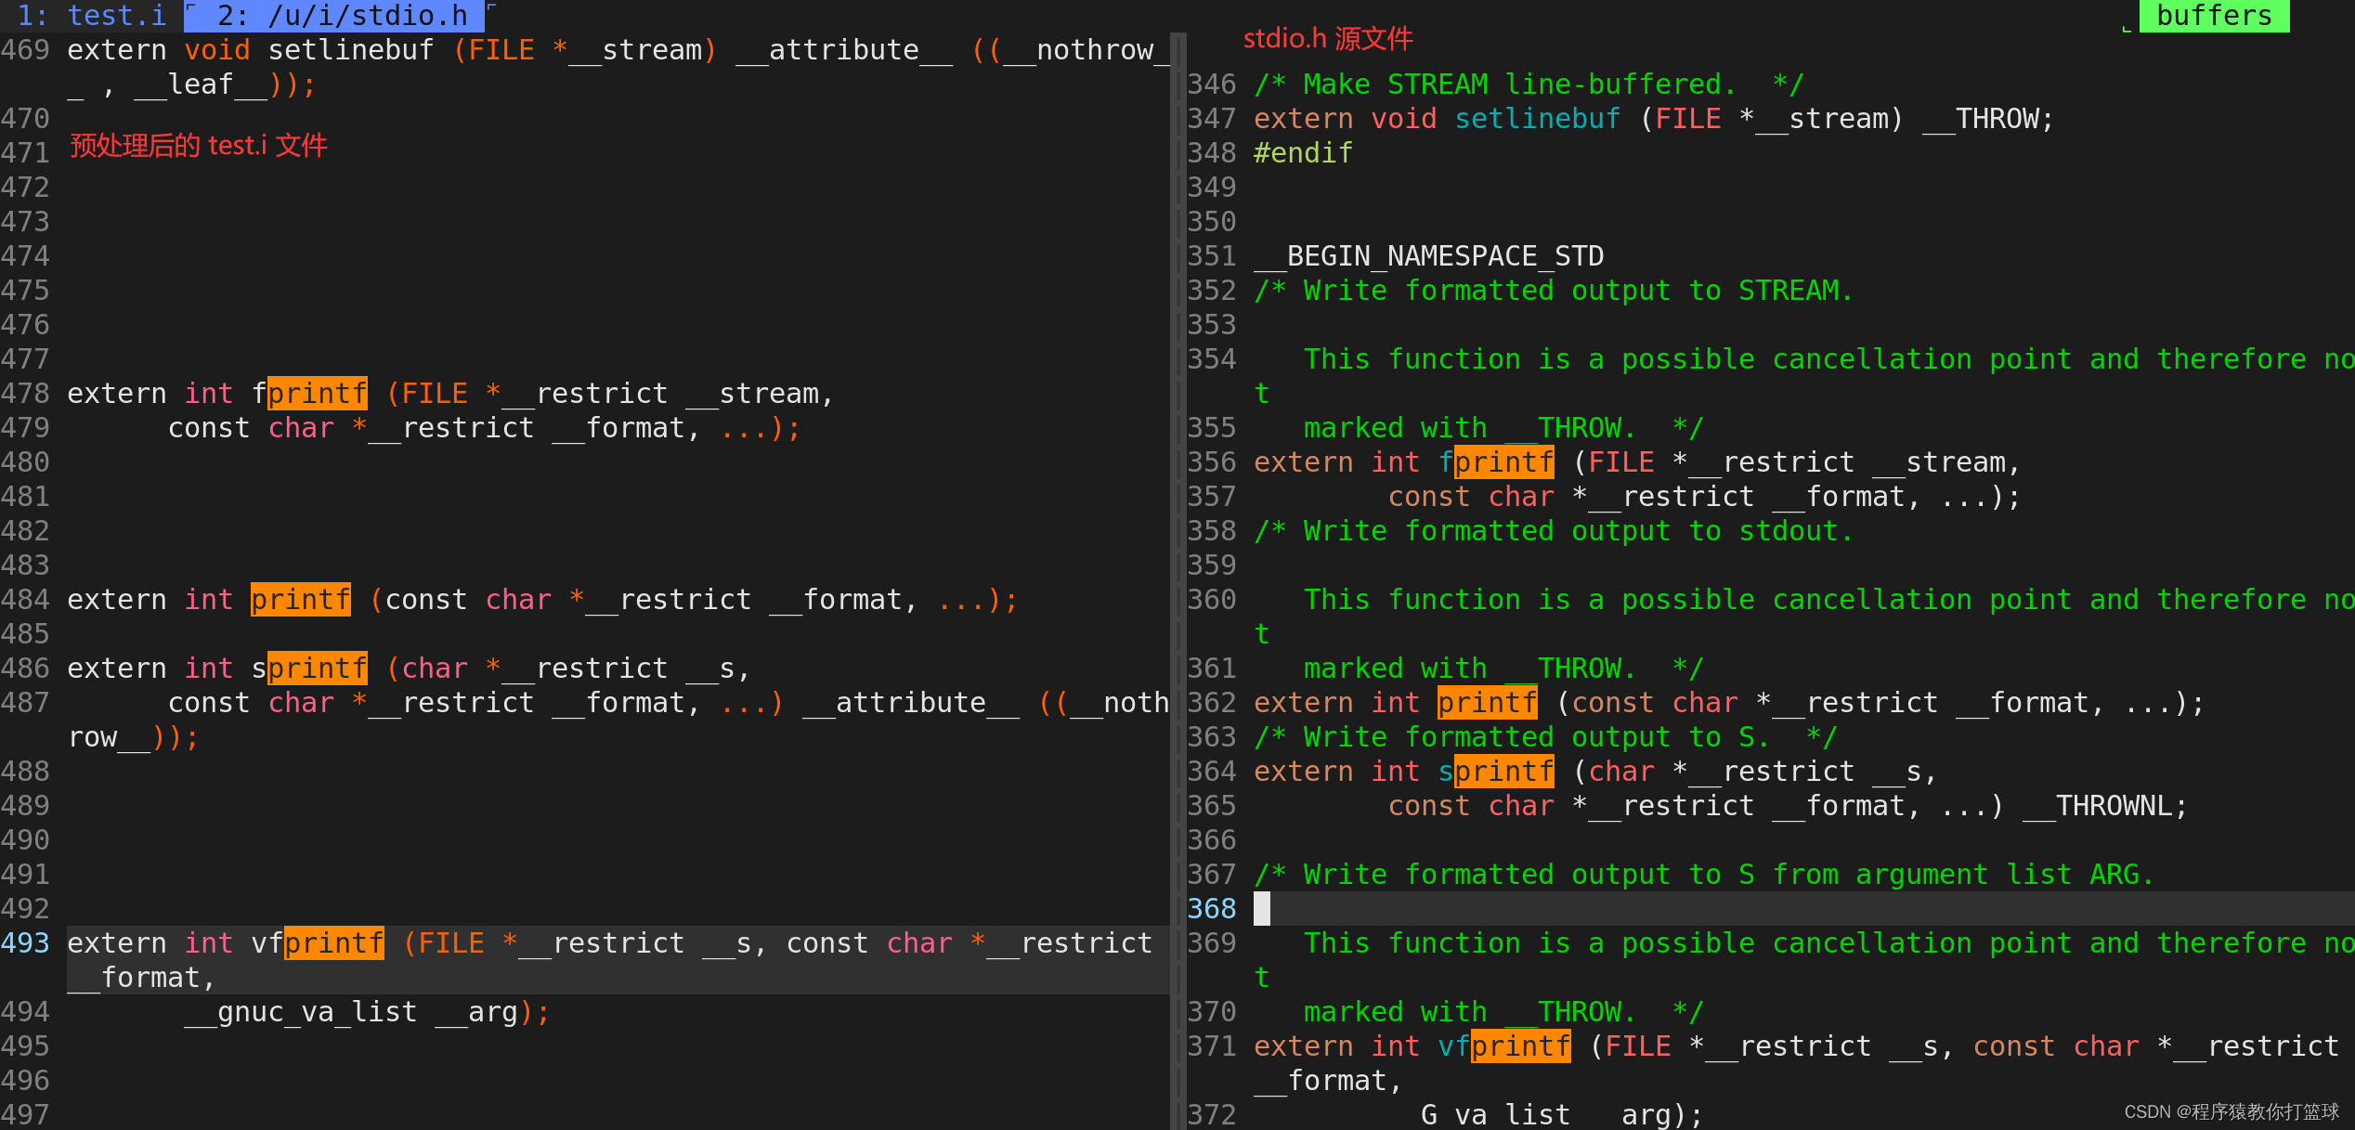Screen dimensions: 2355x1130
Task: Click line number 493 in left pane
Action: [x=25, y=943]
